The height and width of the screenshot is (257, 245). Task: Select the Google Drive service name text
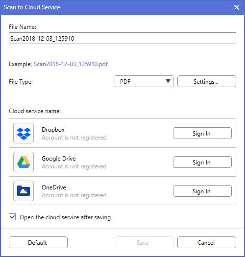[x=59, y=159]
